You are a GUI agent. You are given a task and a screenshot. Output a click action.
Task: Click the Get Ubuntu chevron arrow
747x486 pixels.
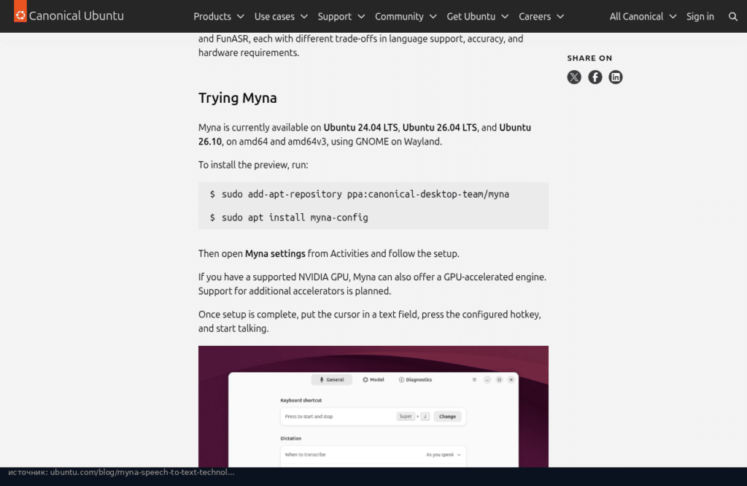[505, 17]
